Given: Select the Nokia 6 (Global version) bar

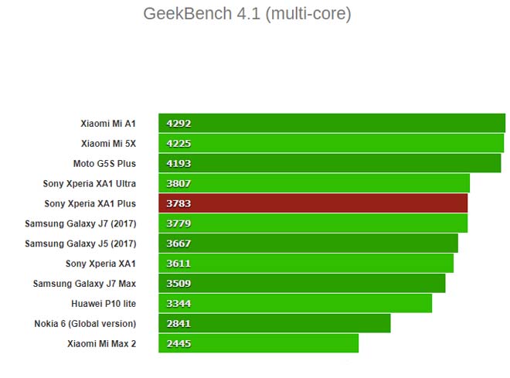Looking at the screenshot, I should coord(274,324).
